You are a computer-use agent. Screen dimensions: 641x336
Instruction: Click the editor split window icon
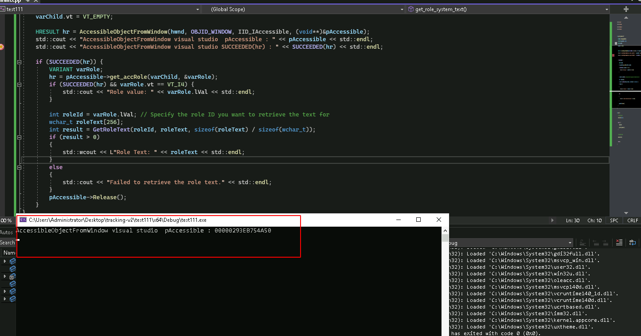(x=626, y=9)
